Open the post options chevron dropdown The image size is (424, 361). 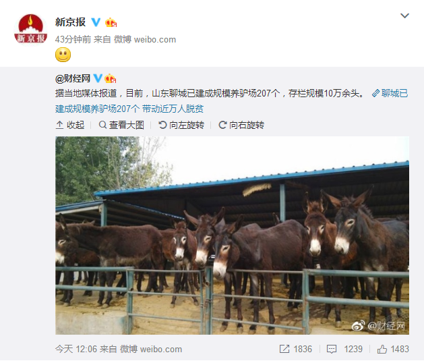pyautogui.click(x=404, y=16)
